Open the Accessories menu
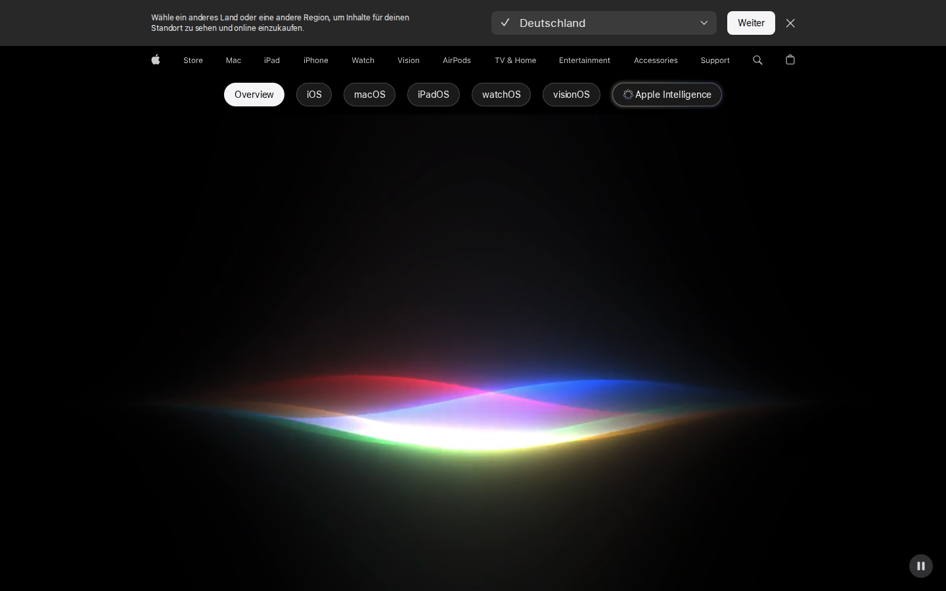The height and width of the screenshot is (591, 946). tap(656, 60)
